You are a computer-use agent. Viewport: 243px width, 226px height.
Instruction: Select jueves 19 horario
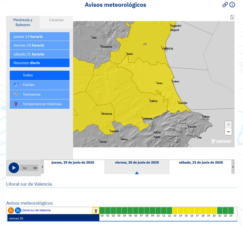click(39, 37)
